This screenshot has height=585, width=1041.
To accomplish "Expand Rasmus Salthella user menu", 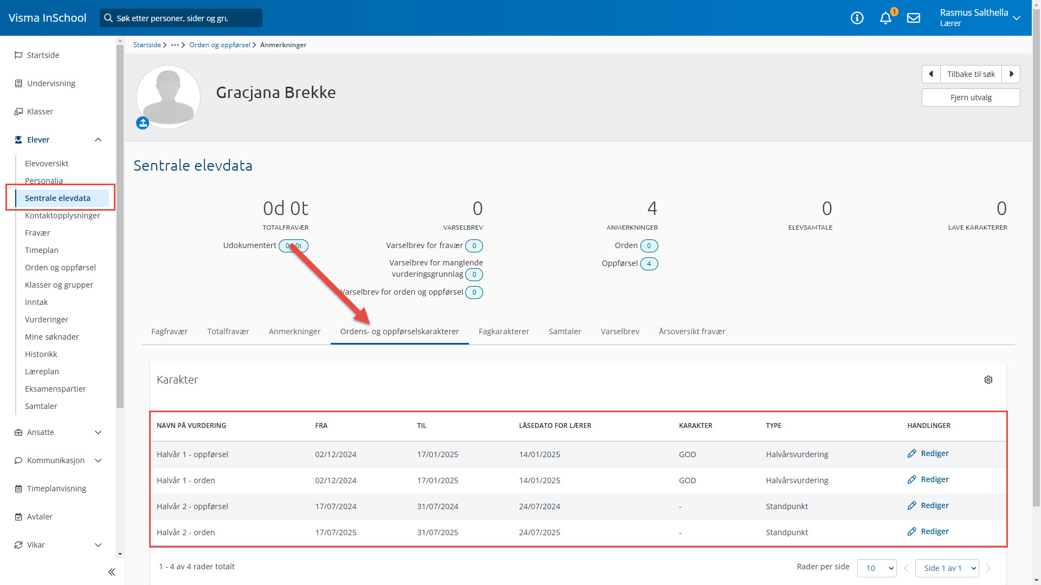I will (1017, 18).
